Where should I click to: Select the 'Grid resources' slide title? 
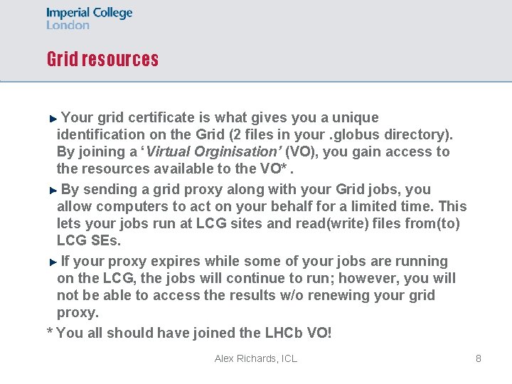pos(102,59)
